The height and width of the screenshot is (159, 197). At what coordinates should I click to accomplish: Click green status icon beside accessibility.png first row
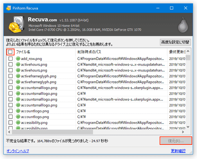coord(18,123)
